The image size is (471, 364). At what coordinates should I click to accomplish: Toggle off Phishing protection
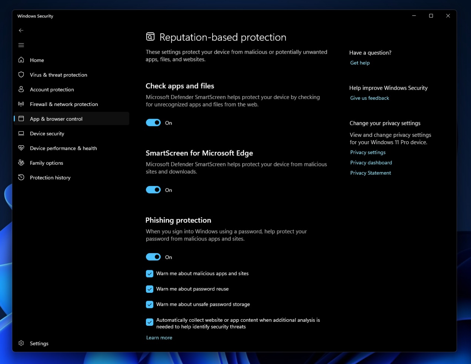pyautogui.click(x=153, y=257)
